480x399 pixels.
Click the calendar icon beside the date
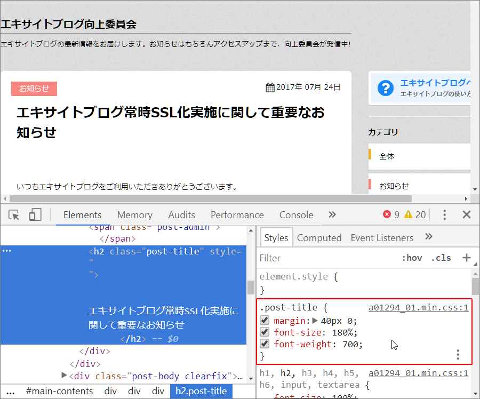tap(270, 87)
